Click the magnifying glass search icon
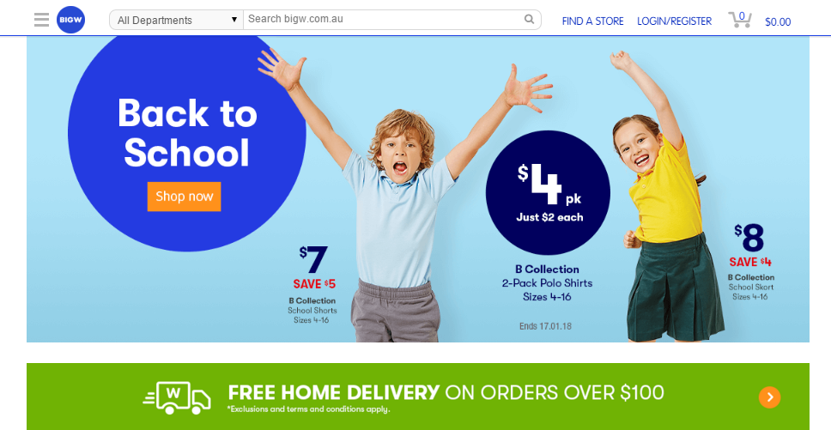Screen dimensions: 831x430 529,19
